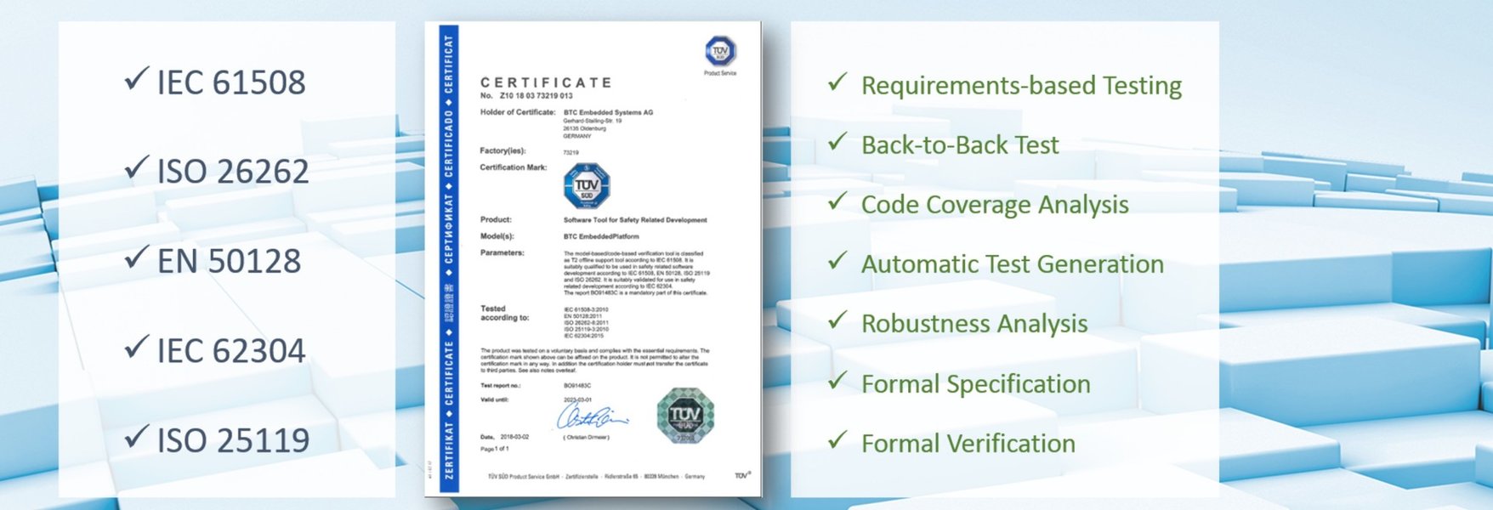Click the Formal Specification item
This screenshot has height=510, width=1493.
976,384
